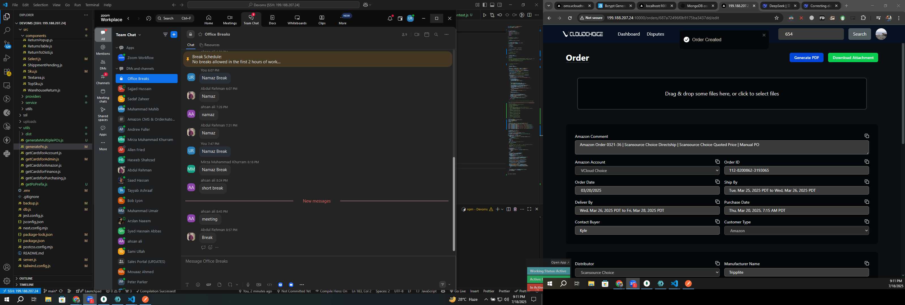The height and width of the screenshot is (305, 905).
Task: Expand the service folder
Action: pyautogui.click(x=31, y=103)
